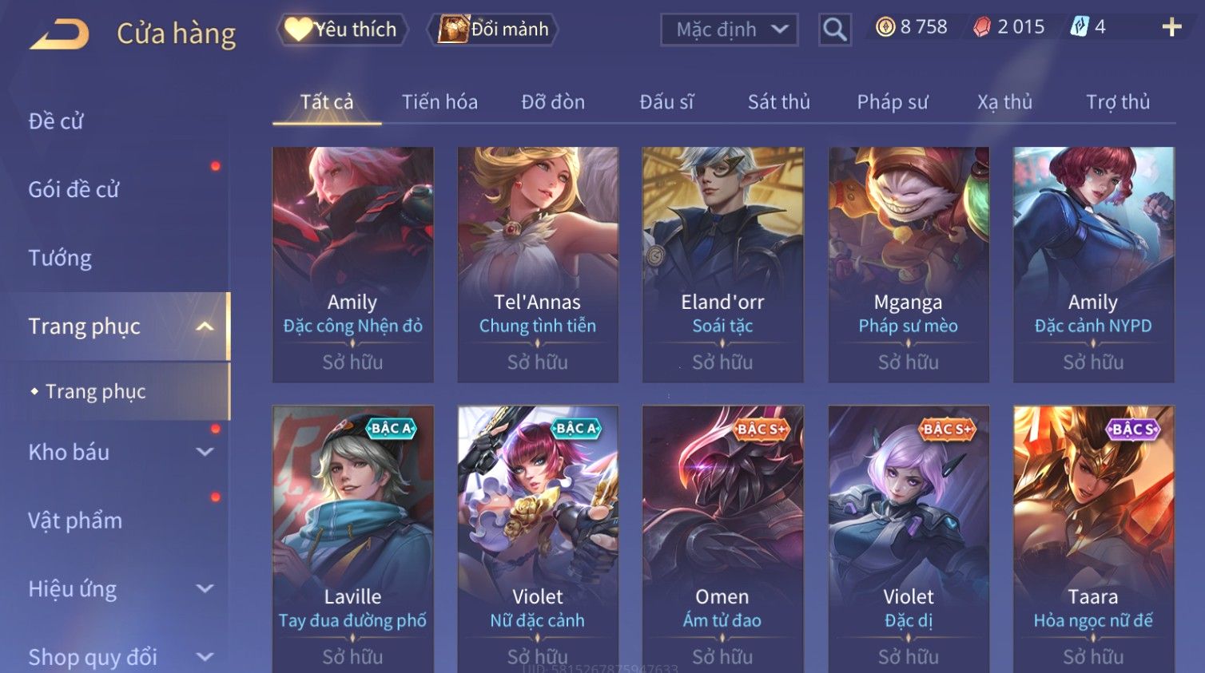Select the Tiến hóa tab

439,102
